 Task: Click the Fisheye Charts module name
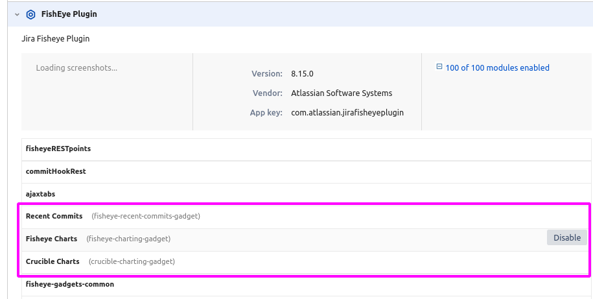[x=51, y=239]
